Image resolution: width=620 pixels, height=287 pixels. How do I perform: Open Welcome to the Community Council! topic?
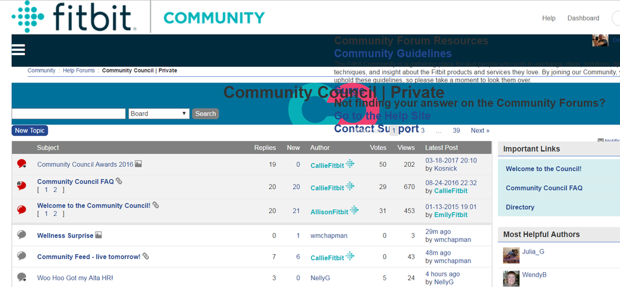click(94, 206)
